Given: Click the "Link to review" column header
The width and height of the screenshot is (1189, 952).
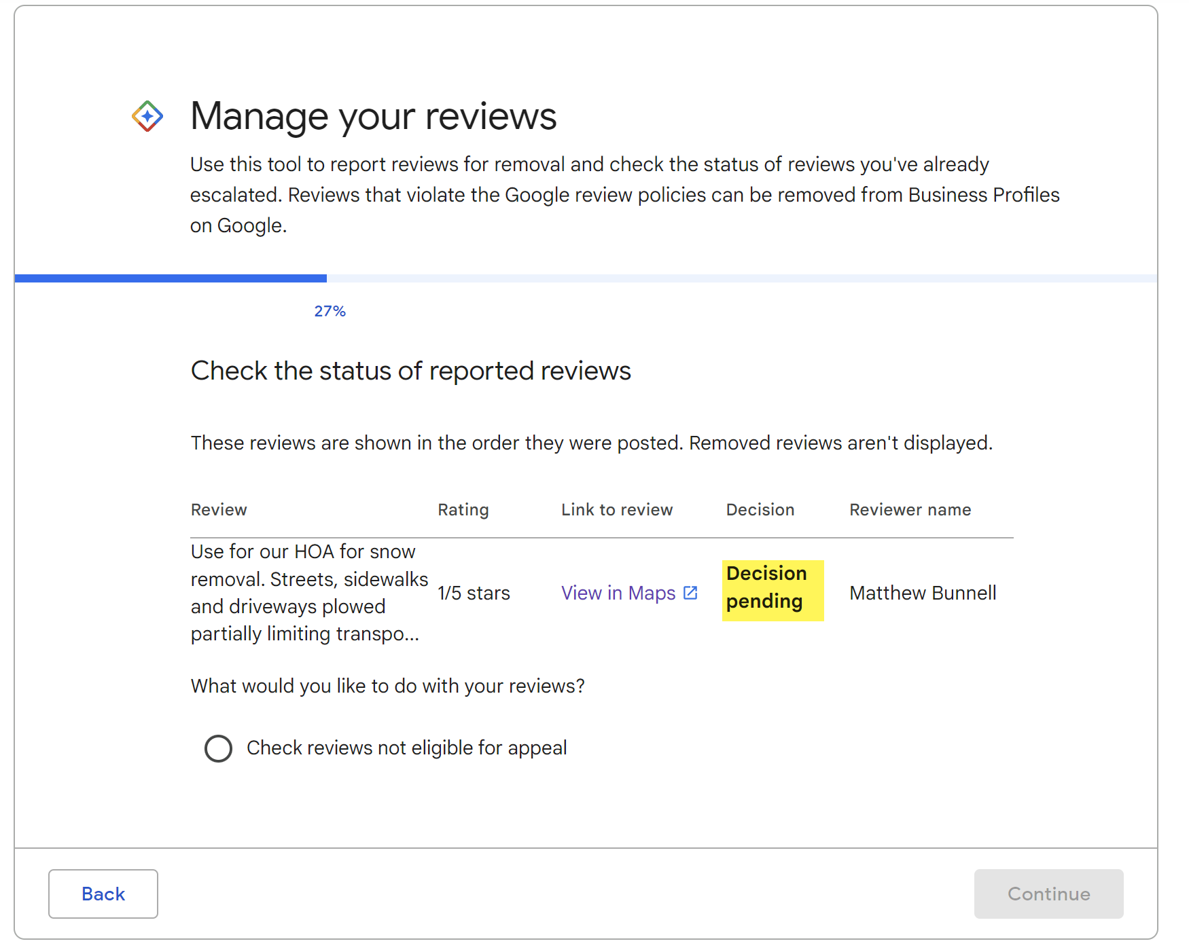Looking at the screenshot, I should (616, 509).
